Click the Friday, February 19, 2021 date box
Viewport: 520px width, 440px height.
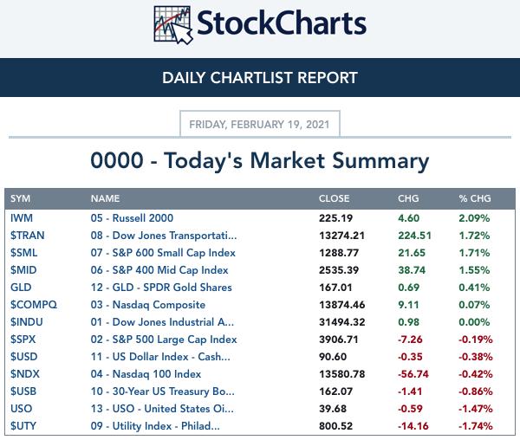point(260,124)
